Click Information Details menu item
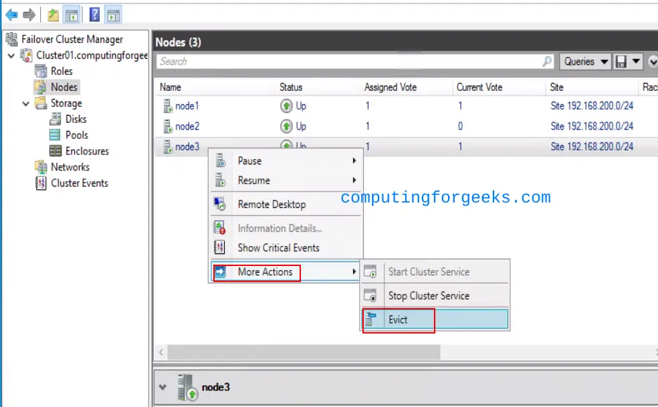This screenshot has height=407, width=658. coord(286,229)
